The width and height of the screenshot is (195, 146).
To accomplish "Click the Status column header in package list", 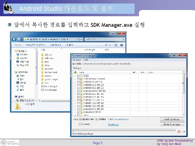I will coord(151,72).
